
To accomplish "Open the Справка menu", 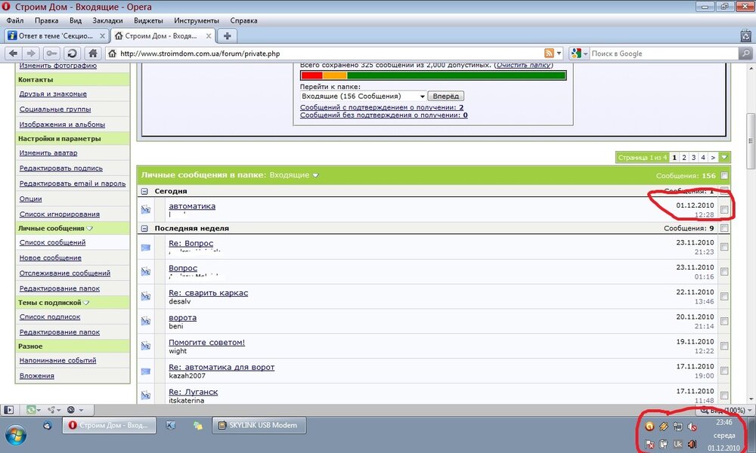I will pos(243,20).
